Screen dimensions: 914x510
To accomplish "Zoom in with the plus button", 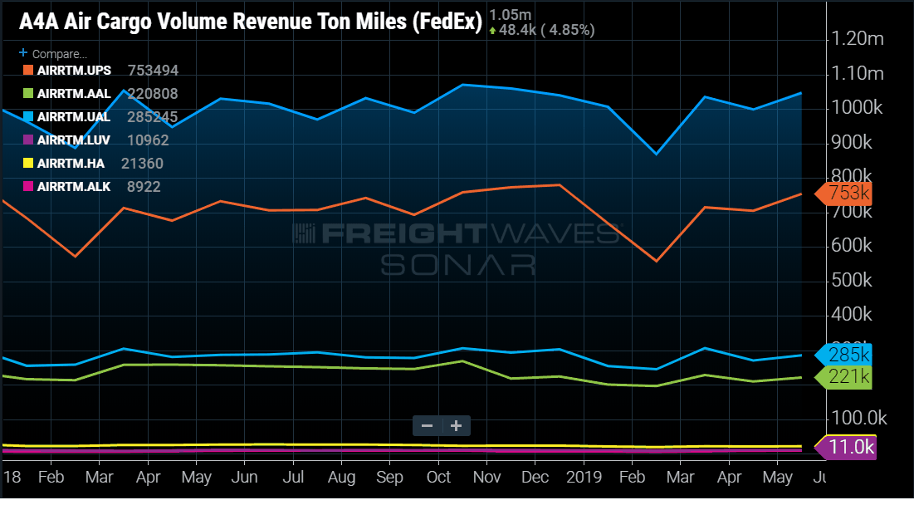I will 457,426.
